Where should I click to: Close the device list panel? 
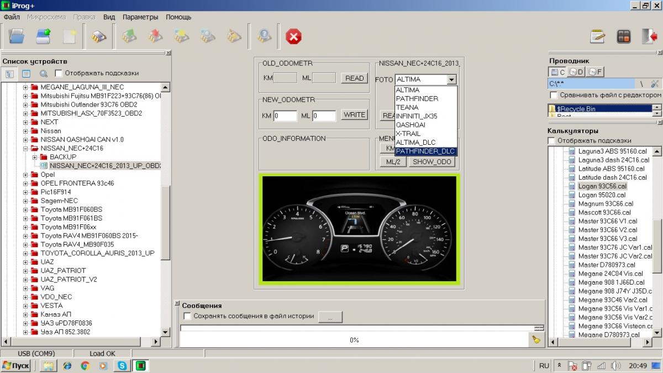(168, 54)
